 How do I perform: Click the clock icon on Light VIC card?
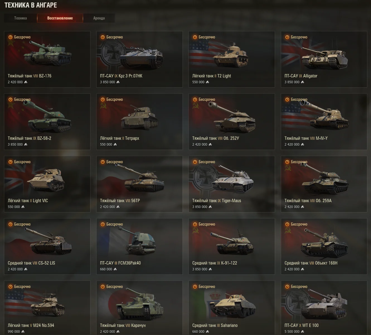tap(11, 162)
